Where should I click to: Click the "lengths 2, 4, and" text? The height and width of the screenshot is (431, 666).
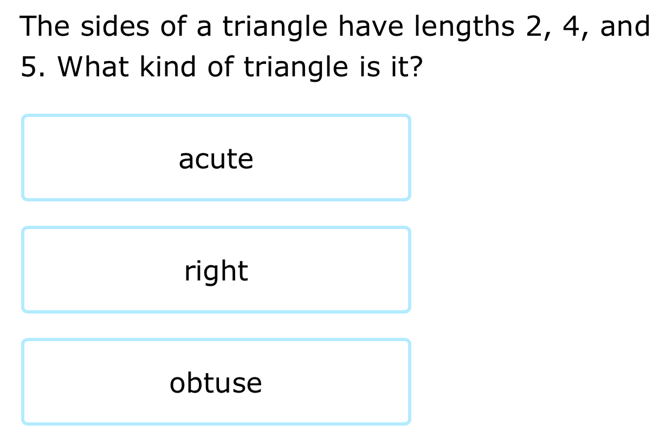tap(548, 27)
